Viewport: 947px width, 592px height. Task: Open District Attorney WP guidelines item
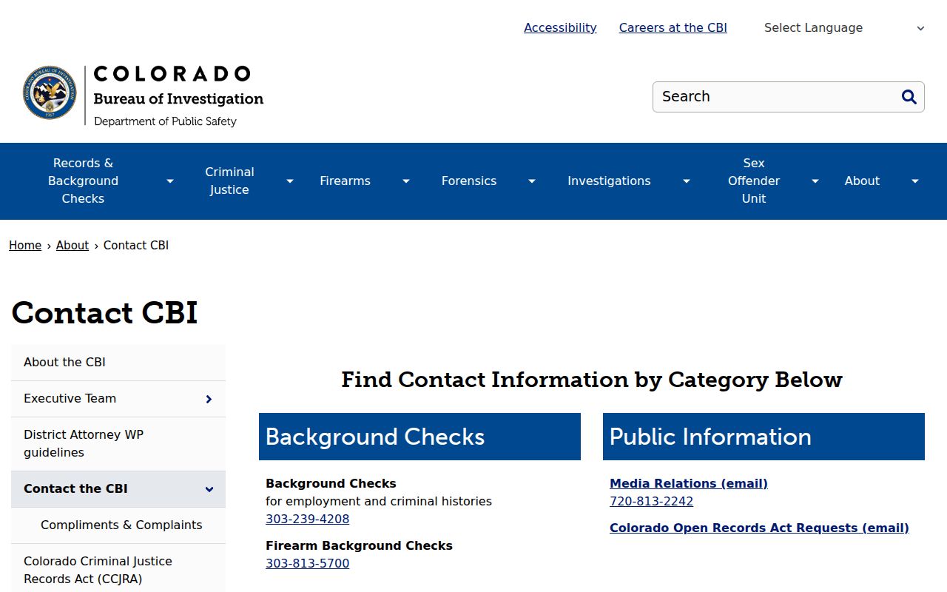coord(118,444)
